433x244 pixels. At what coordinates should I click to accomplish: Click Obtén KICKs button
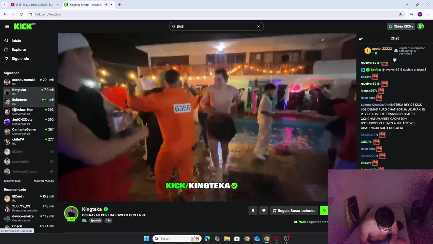[401, 26]
